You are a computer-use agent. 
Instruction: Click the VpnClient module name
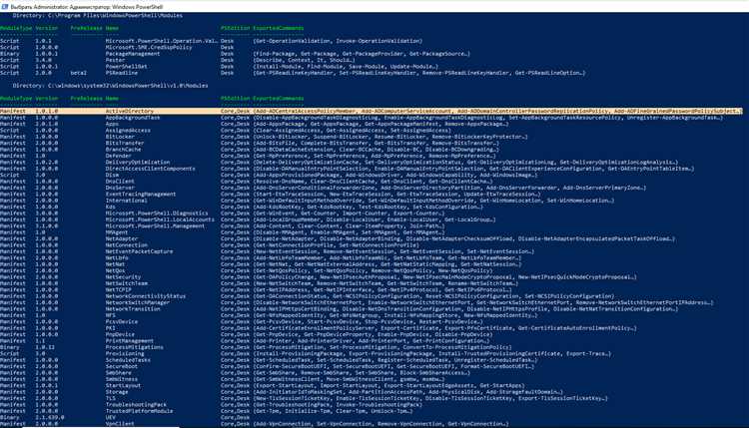(120, 424)
